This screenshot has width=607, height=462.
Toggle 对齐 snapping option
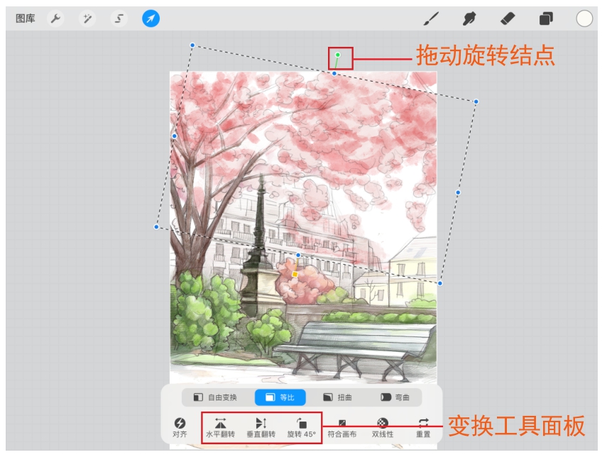coord(180,427)
